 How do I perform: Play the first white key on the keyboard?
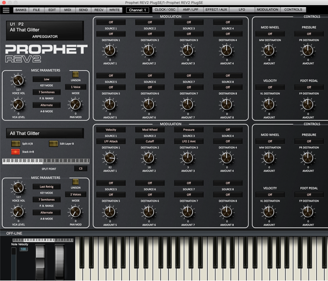(79, 259)
